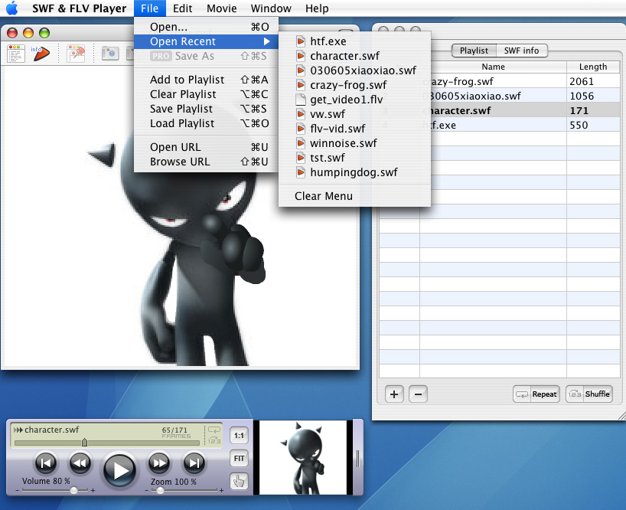Image resolution: width=626 pixels, height=510 pixels.
Task: Open recent file htf.exe
Action: [x=354, y=41]
